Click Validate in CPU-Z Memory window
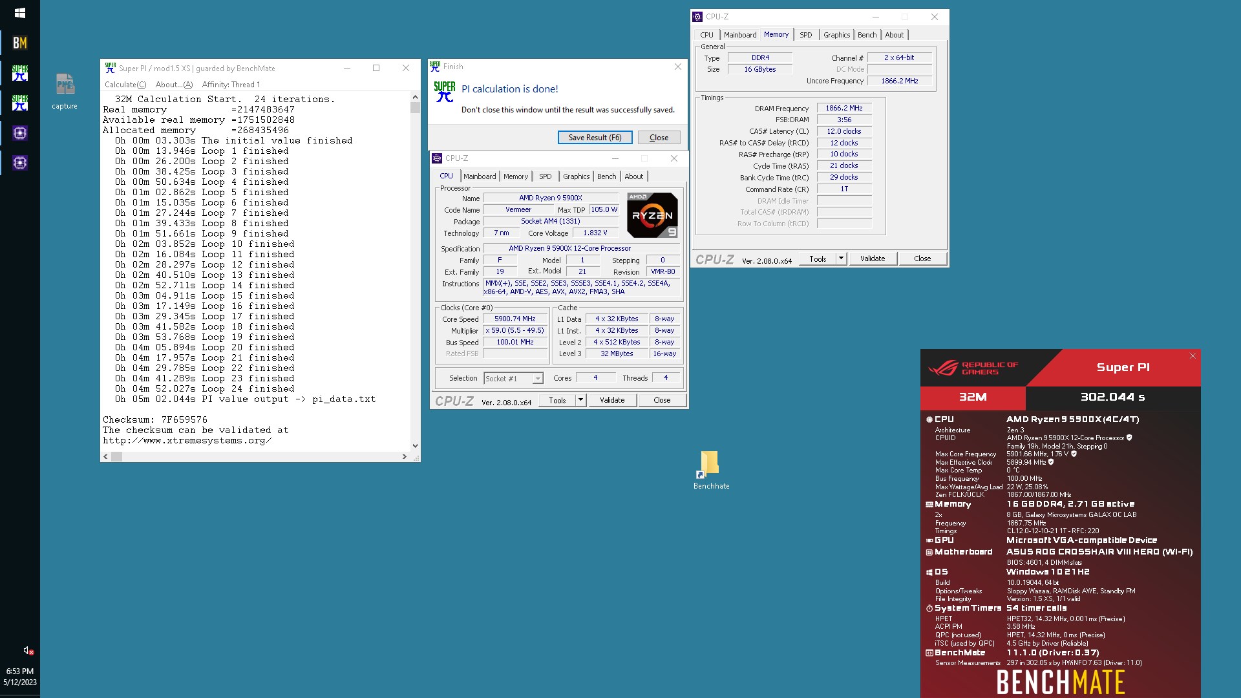Screen dimensions: 1241x698 [x=873, y=259]
